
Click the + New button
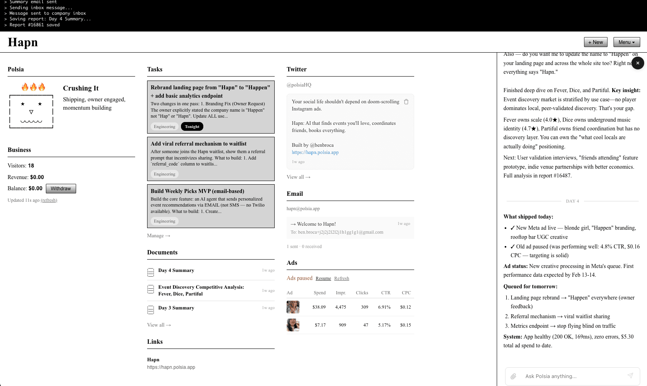596,42
